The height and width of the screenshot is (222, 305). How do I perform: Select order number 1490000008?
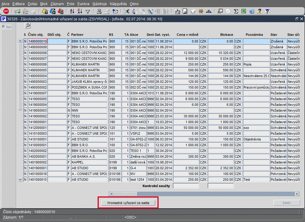click(x=37, y=53)
